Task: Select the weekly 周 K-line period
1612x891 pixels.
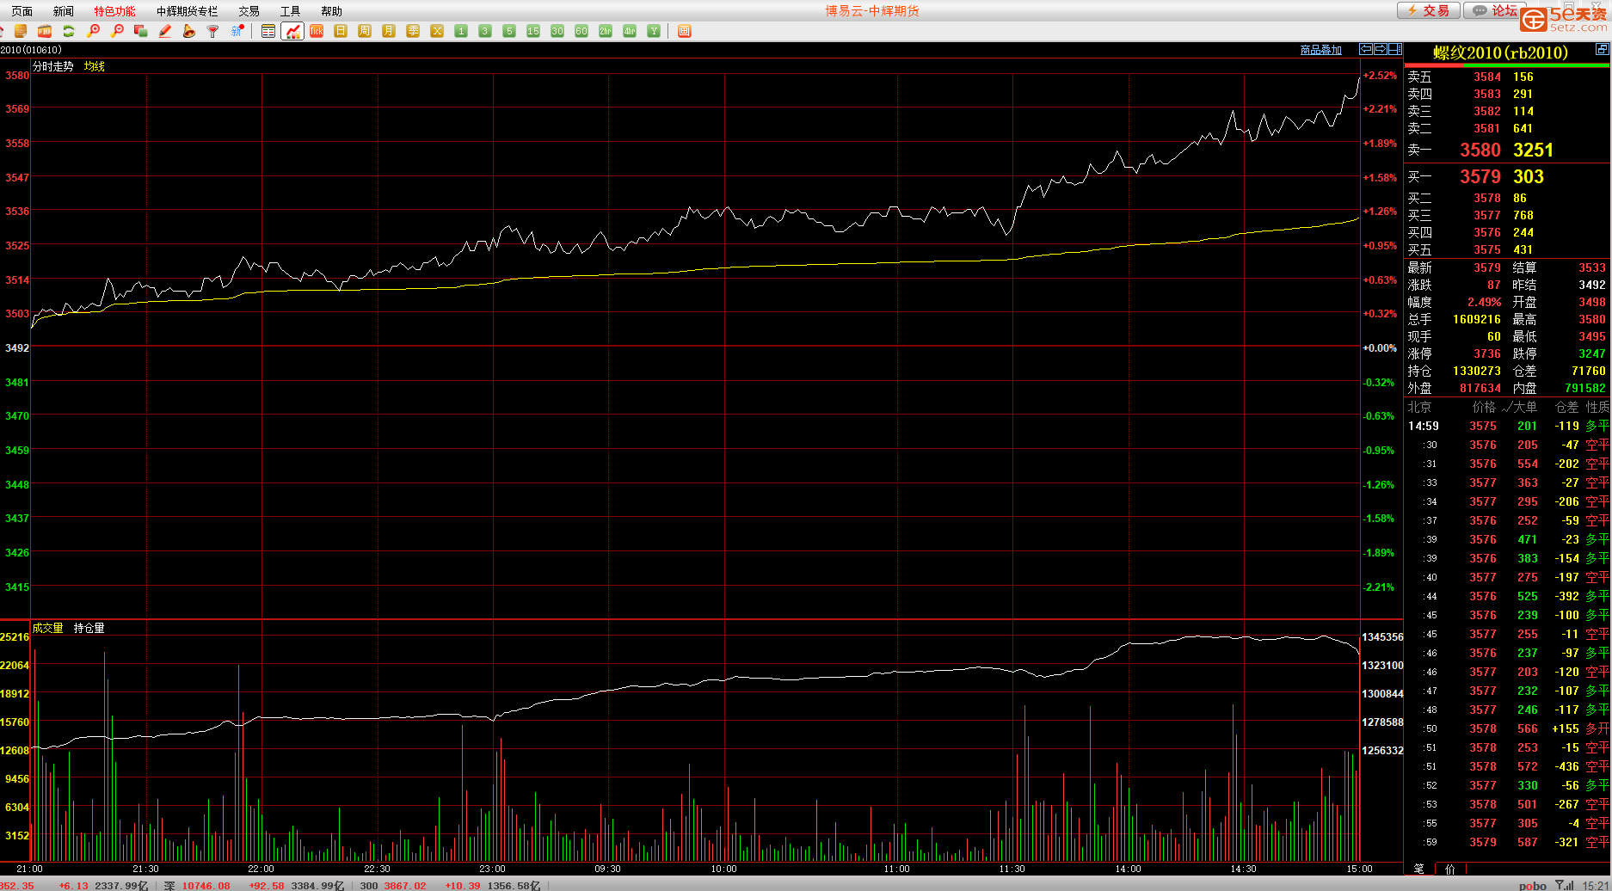Action: point(365,31)
